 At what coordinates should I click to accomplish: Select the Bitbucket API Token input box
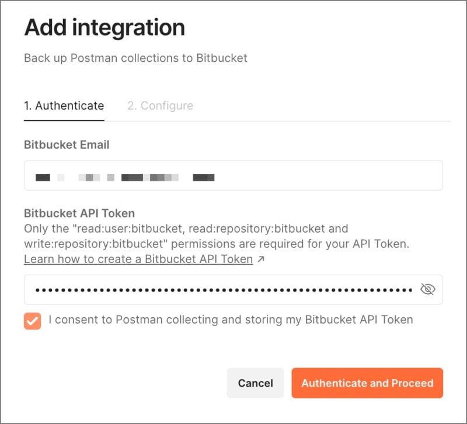coord(222,289)
